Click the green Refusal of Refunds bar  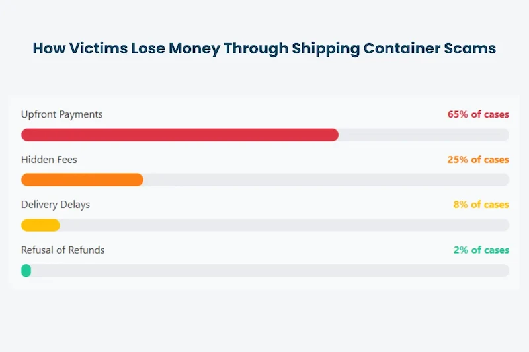pyautogui.click(x=26, y=270)
